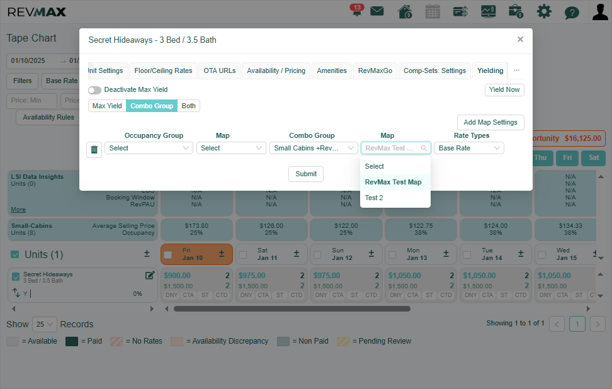Open the revenue monitor chart icon
Image resolution: width=612 pixels, height=389 pixels.
(488, 11)
